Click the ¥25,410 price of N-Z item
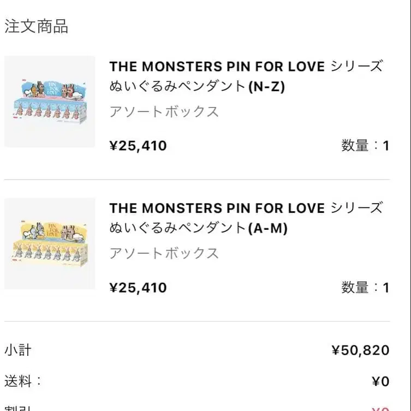This screenshot has width=411, height=411. click(138, 146)
